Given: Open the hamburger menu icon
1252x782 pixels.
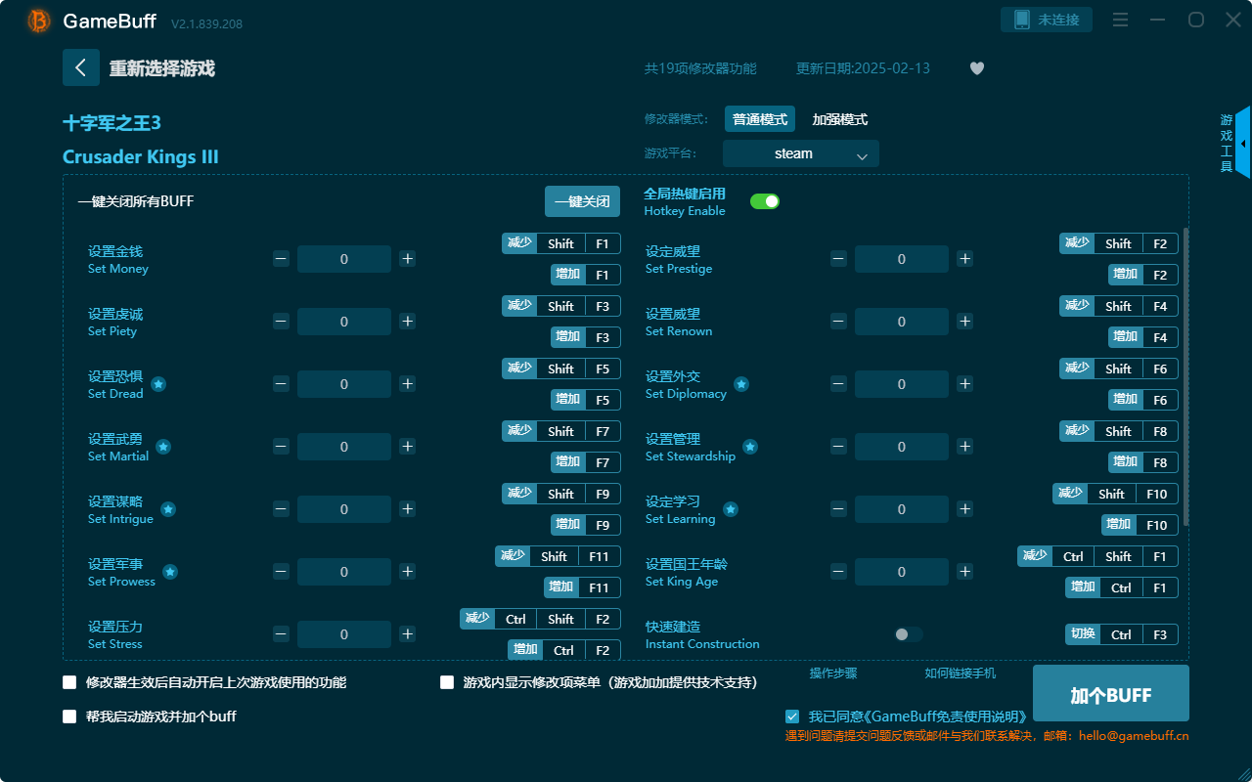Looking at the screenshot, I should click(1120, 19).
